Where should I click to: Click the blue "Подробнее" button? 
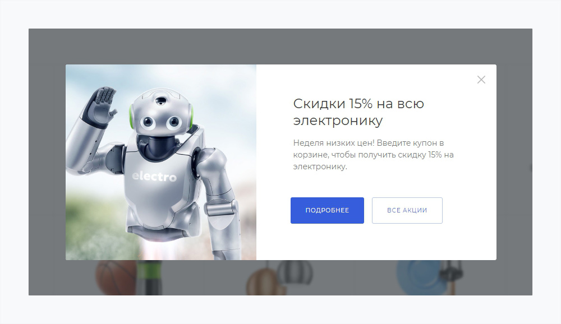(x=327, y=210)
